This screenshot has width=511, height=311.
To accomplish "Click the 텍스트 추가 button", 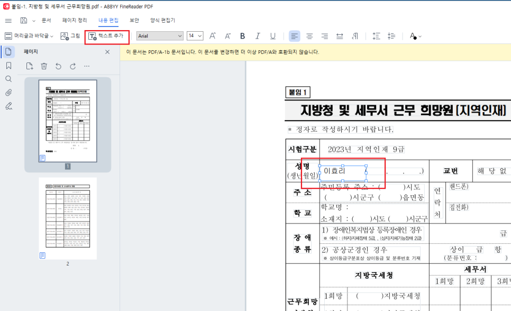I will coord(106,36).
